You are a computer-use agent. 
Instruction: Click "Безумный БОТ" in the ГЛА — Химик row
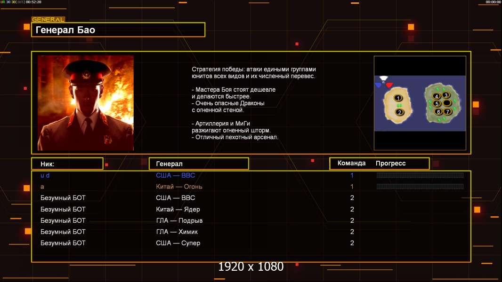click(63, 232)
